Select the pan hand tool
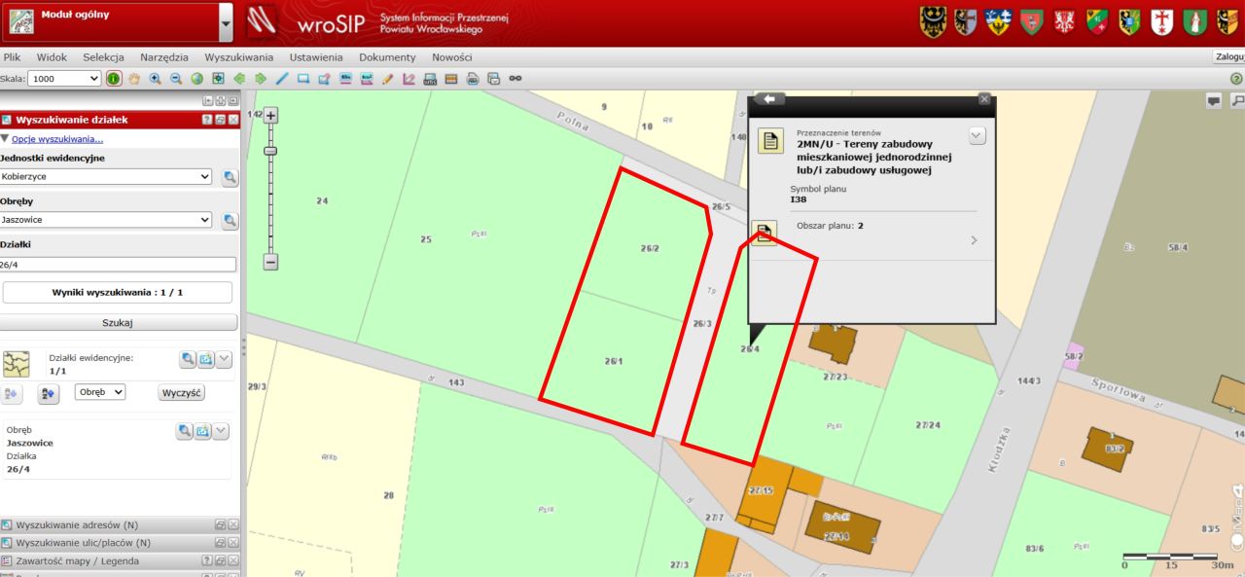1245x577 pixels. click(x=134, y=79)
